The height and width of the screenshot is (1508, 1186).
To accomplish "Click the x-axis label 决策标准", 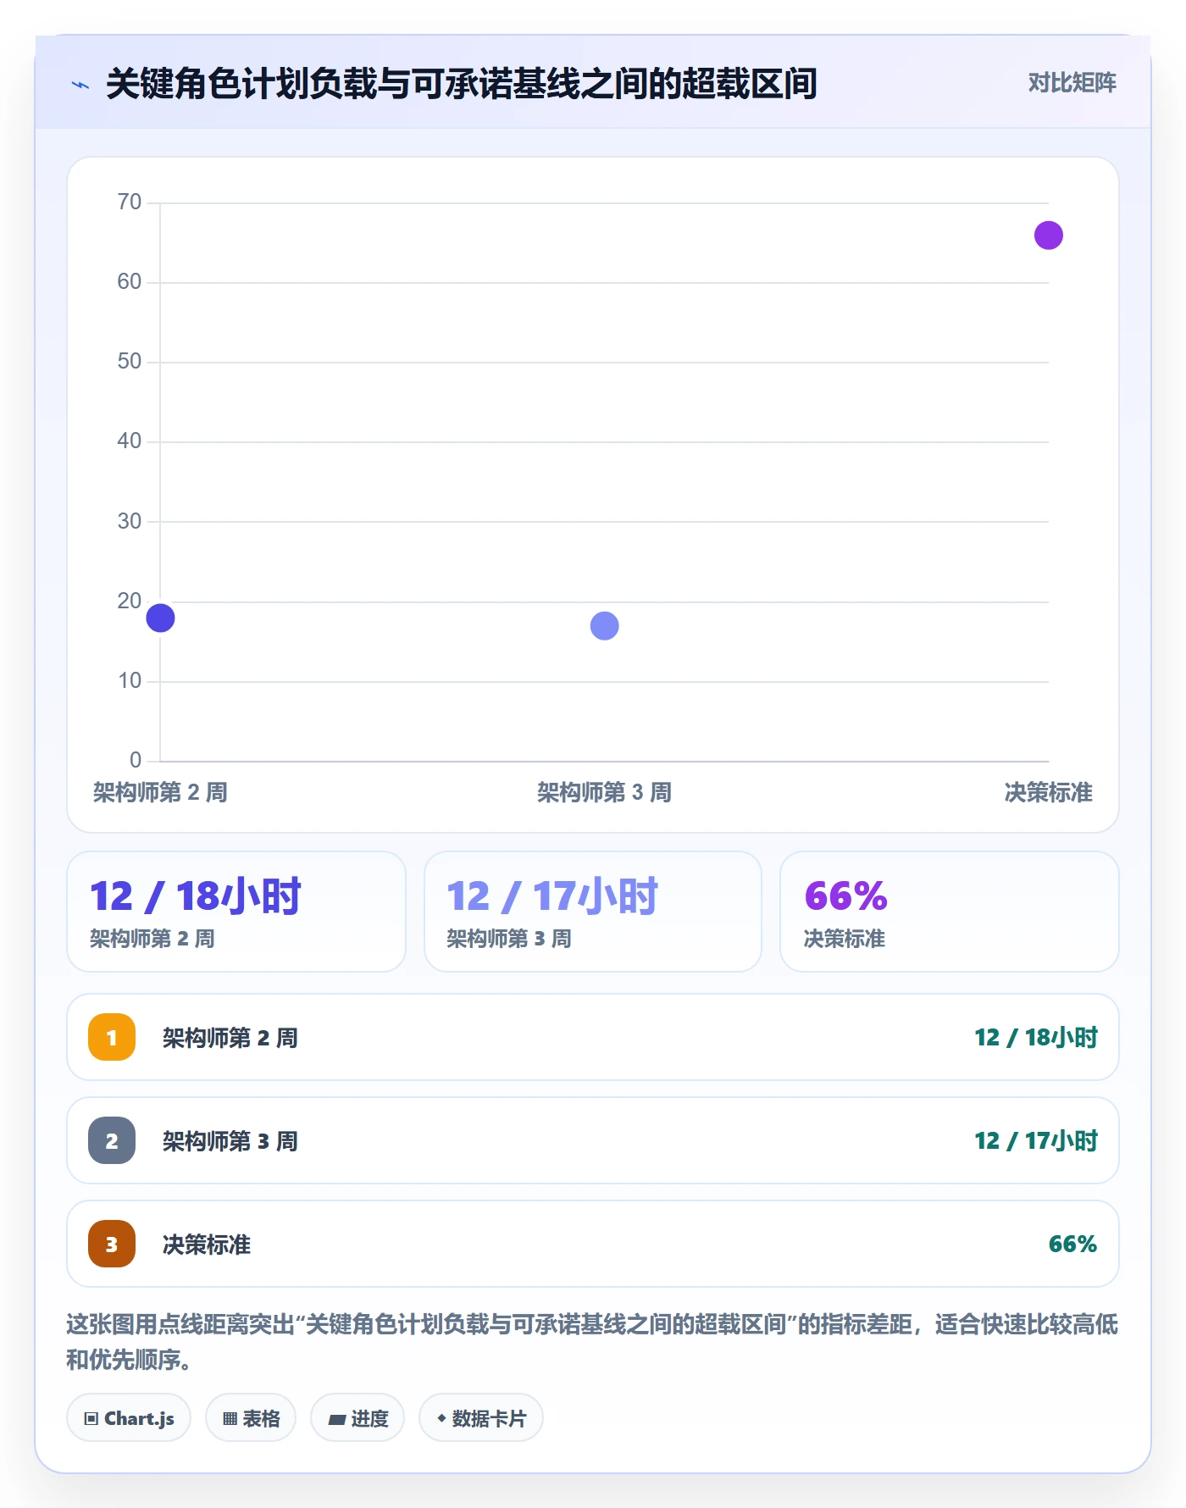I will tap(1048, 792).
